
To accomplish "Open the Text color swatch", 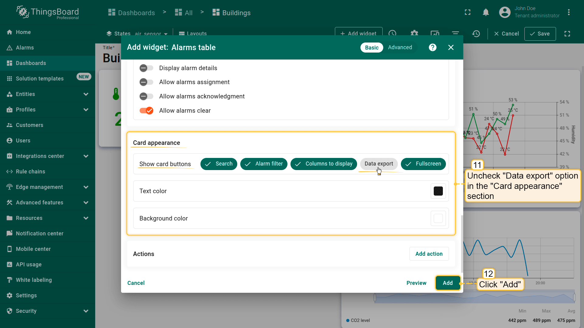I will pyautogui.click(x=438, y=191).
